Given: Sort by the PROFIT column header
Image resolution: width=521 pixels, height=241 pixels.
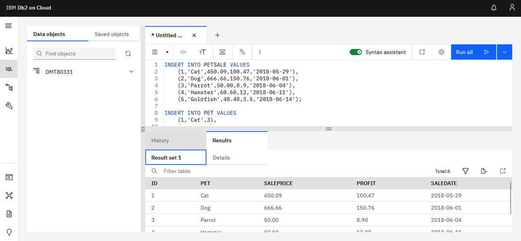Looking at the screenshot, I should coord(366,183).
